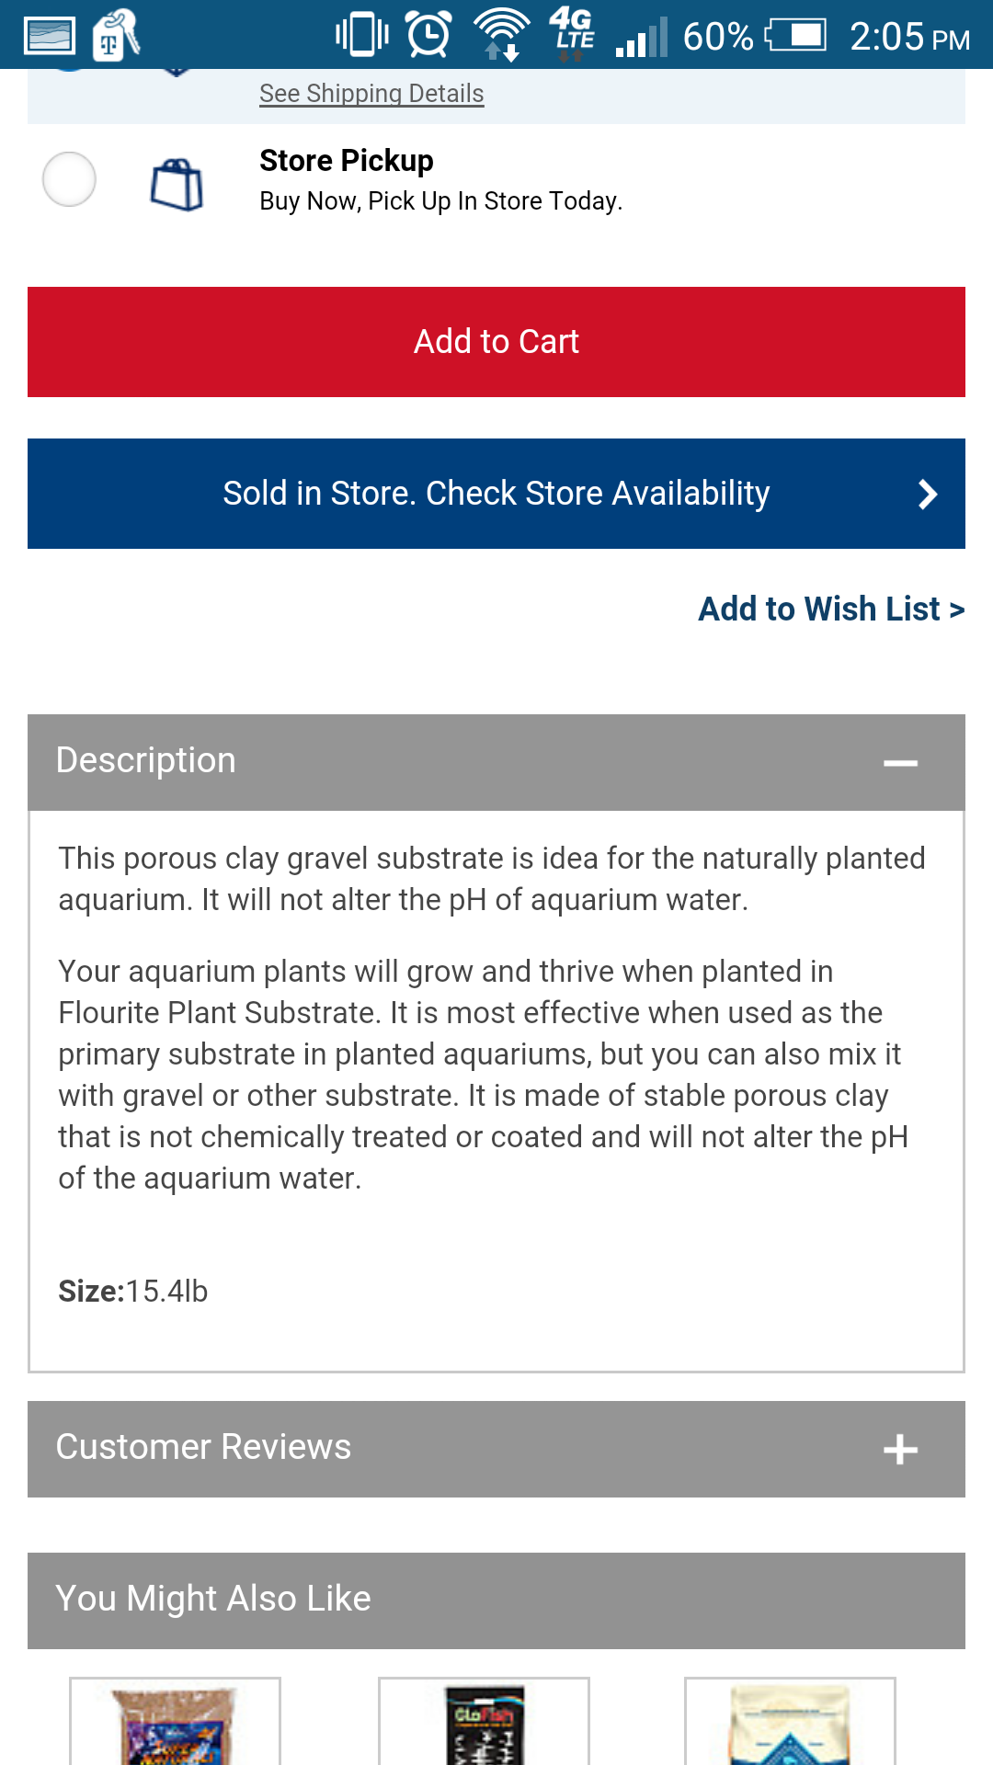
Task: Tap the alarm clock status bar icon
Action: [429, 35]
